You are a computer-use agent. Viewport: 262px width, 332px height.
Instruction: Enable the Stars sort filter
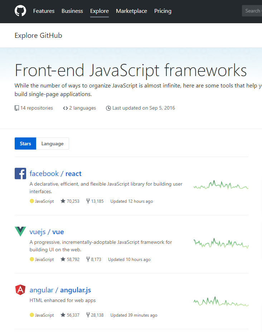(25, 143)
